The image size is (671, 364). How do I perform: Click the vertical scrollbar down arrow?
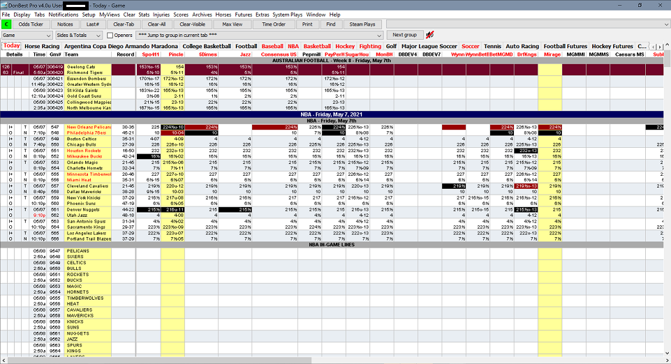pos(667,354)
